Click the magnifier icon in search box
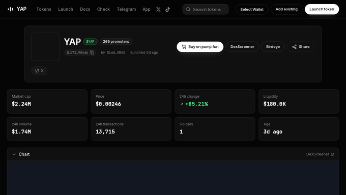This screenshot has width=346, height=195. (188, 9)
